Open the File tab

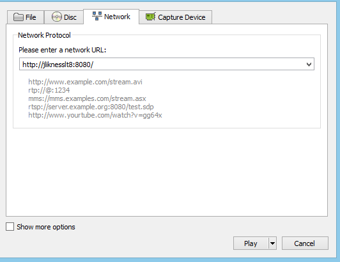(26, 17)
